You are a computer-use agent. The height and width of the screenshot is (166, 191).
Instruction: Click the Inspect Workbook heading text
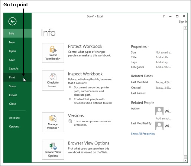[x=85, y=74]
